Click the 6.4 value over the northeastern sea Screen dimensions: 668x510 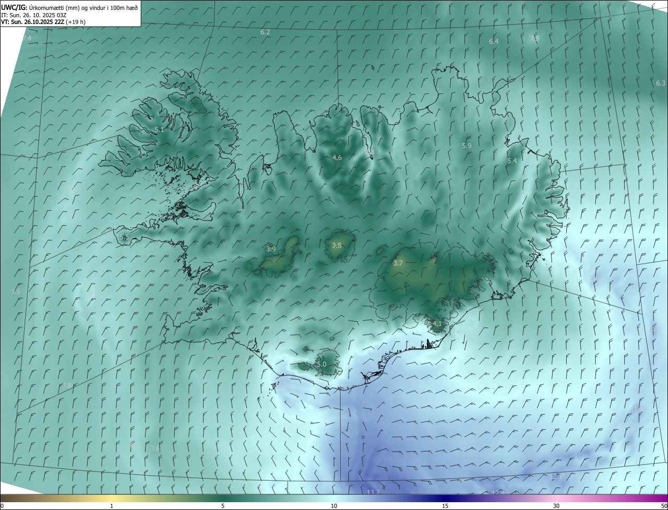494,41
